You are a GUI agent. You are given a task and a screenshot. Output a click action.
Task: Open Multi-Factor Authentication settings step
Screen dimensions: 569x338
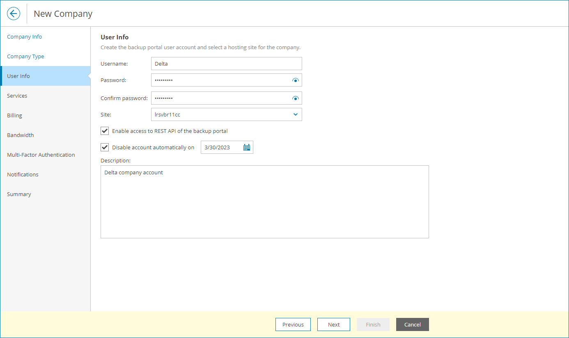pos(41,155)
